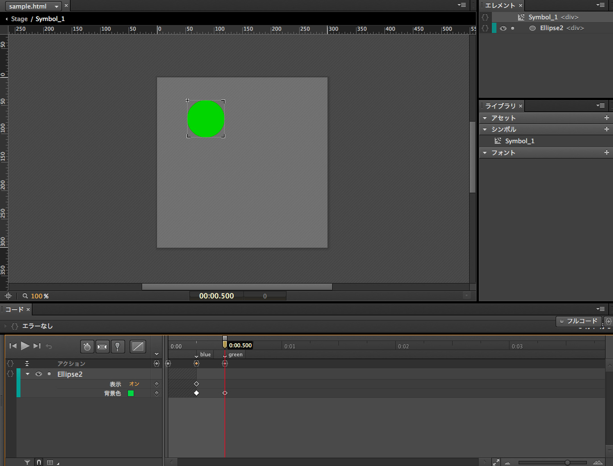Select the orange trigger under blue label
613x466 pixels.
point(197,363)
